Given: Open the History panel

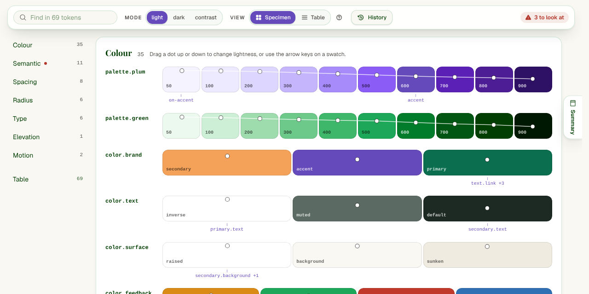Looking at the screenshot, I should [372, 17].
